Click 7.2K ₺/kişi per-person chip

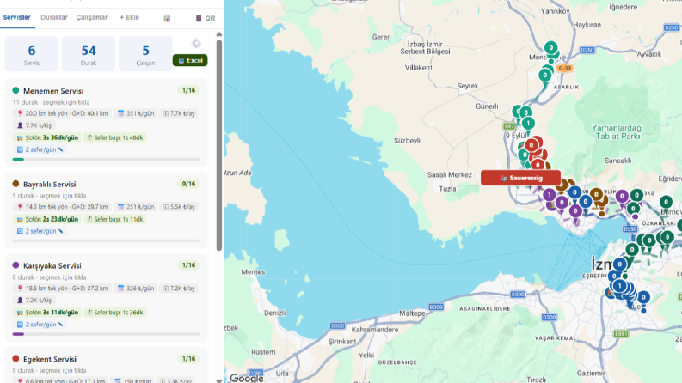click(34, 300)
